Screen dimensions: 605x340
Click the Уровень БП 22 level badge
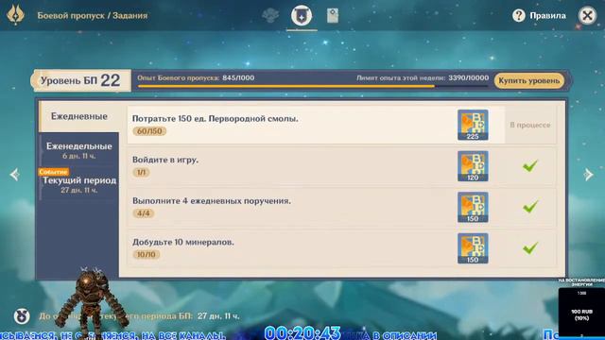[x=81, y=80]
